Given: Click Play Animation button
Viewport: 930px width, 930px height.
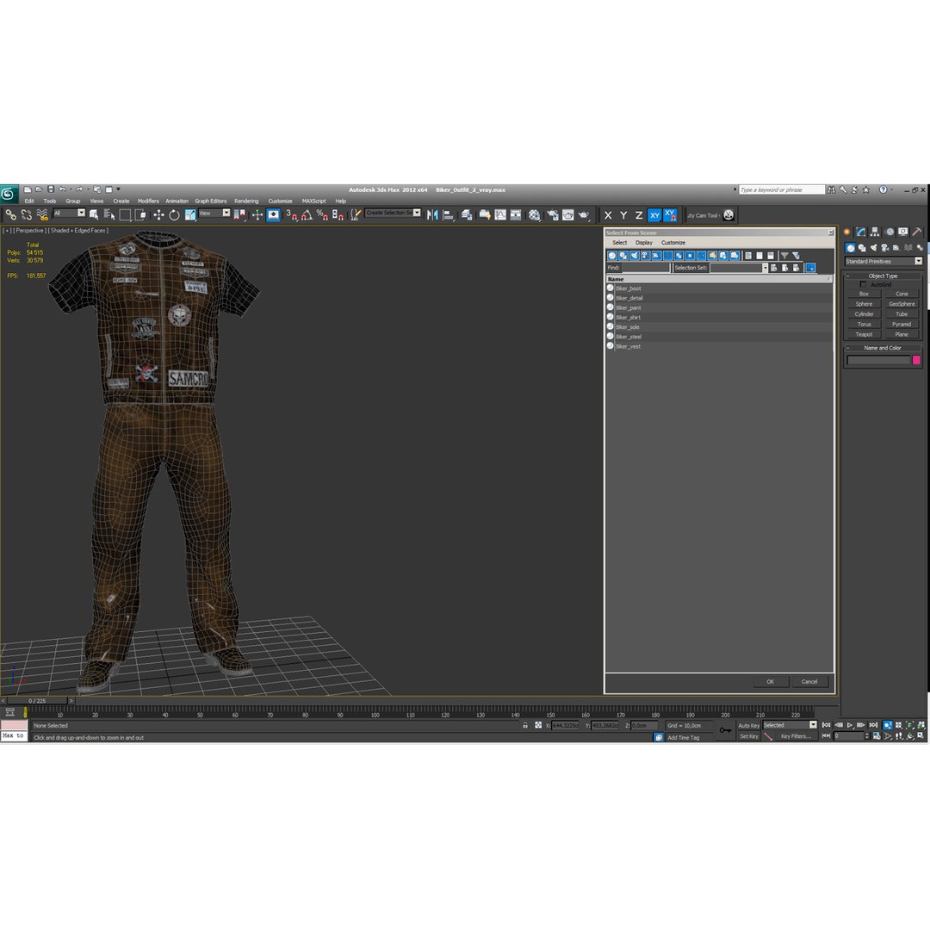Looking at the screenshot, I should click(850, 725).
